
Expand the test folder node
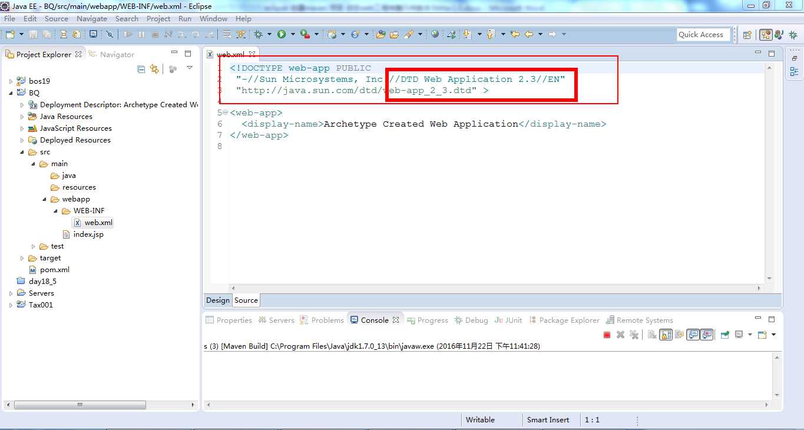pos(33,246)
